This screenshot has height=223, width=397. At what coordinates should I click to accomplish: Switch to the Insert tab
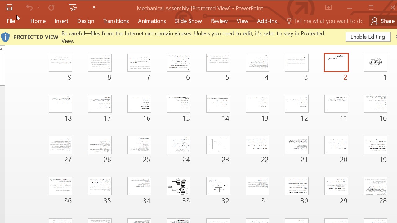tap(61, 21)
